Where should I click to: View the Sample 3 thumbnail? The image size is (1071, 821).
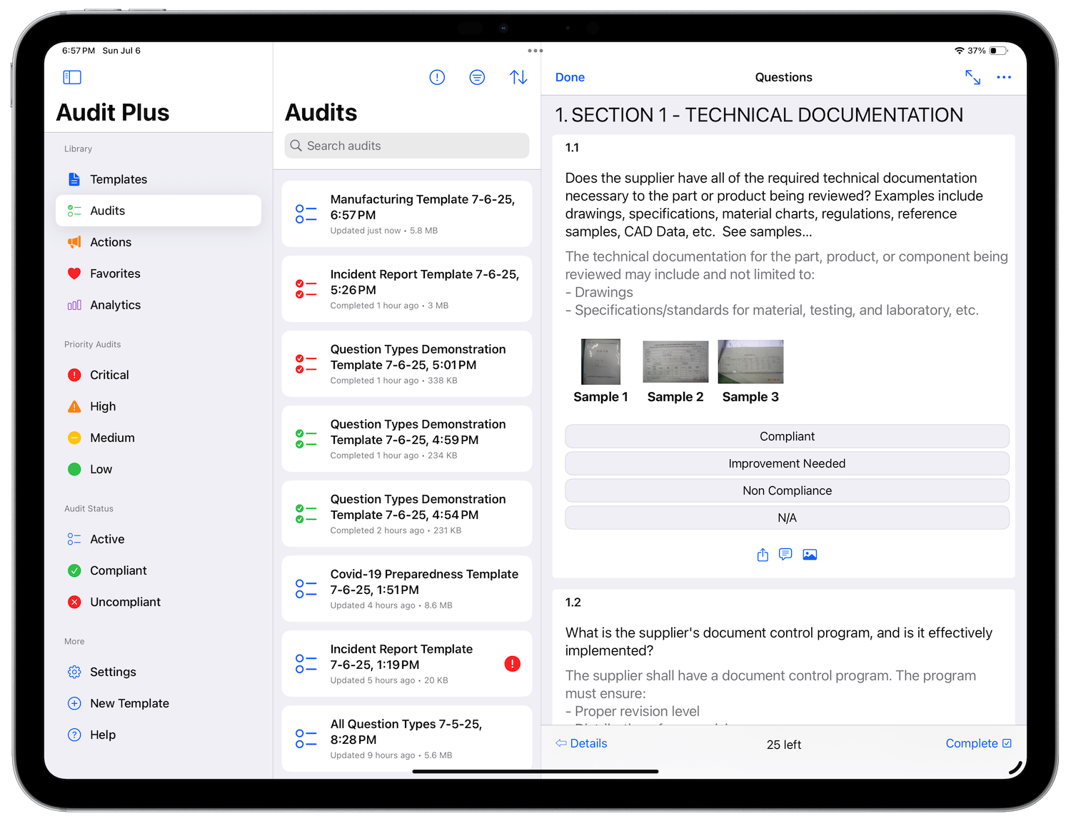point(750,362)
